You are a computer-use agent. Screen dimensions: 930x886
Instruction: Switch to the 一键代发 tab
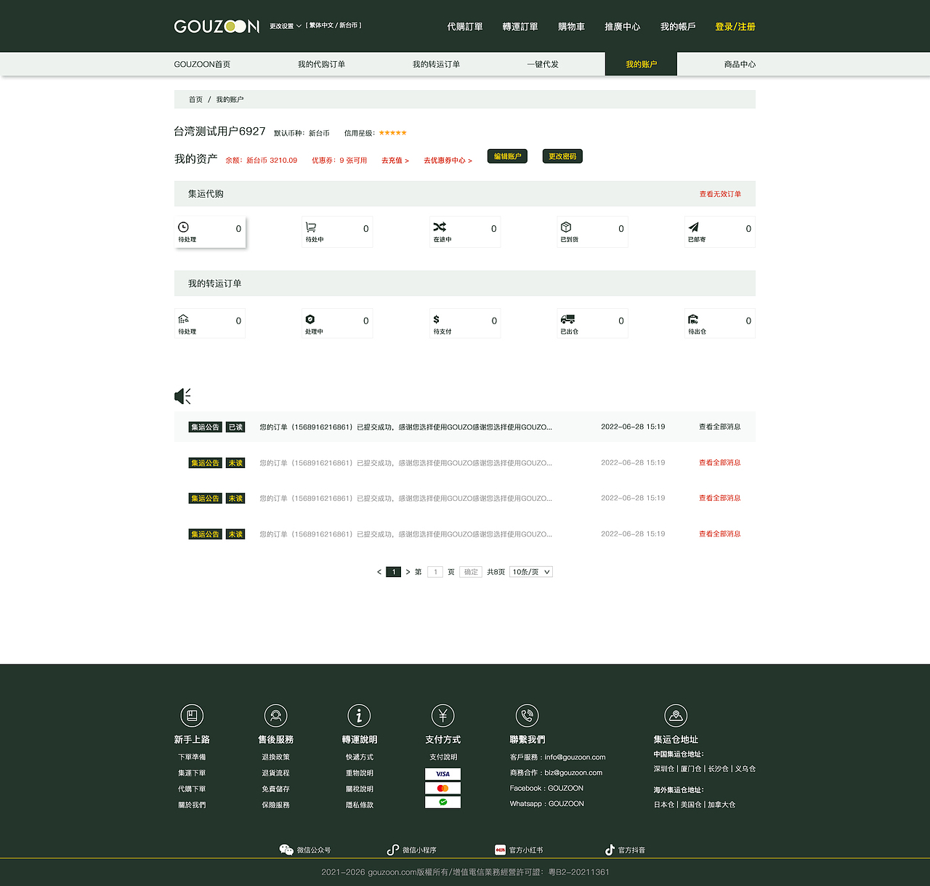(543, 64)
